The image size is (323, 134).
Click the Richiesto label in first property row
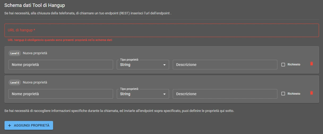coord(294,65)
